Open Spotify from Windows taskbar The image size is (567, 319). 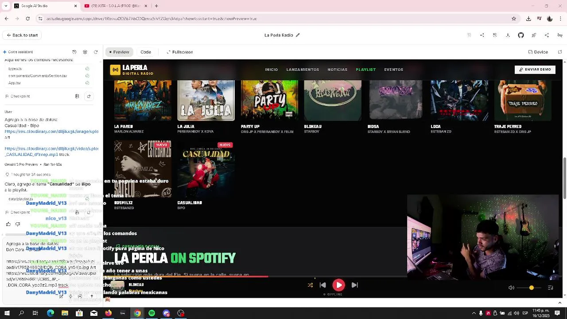151,313
